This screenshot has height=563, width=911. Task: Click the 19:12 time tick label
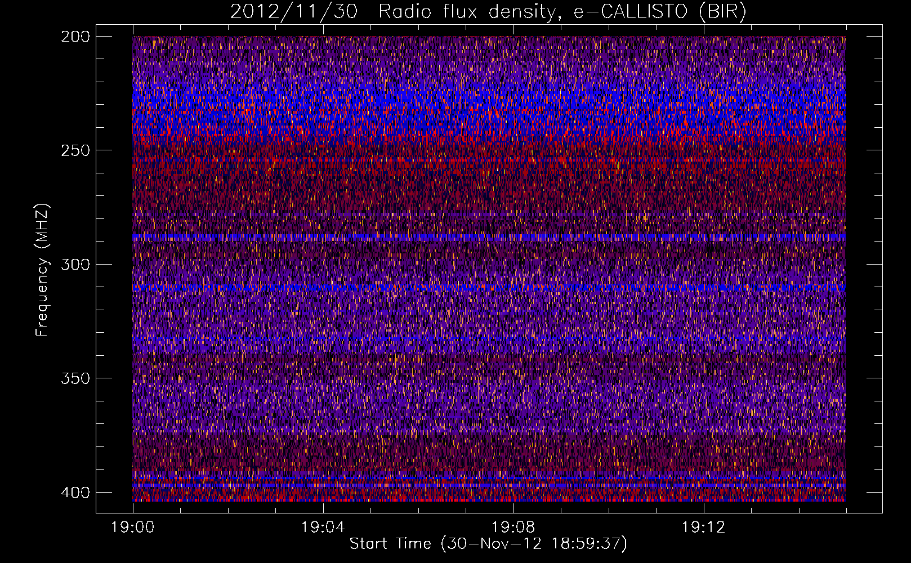pos(703,528)
